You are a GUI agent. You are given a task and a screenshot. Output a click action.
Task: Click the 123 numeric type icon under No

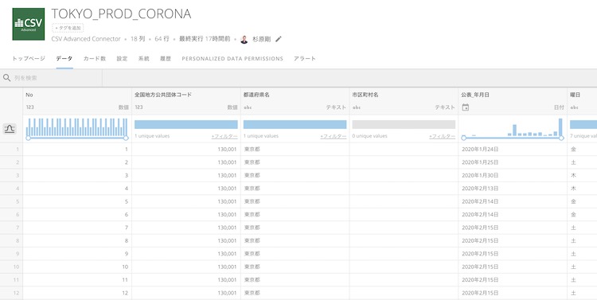pos(29,107)
